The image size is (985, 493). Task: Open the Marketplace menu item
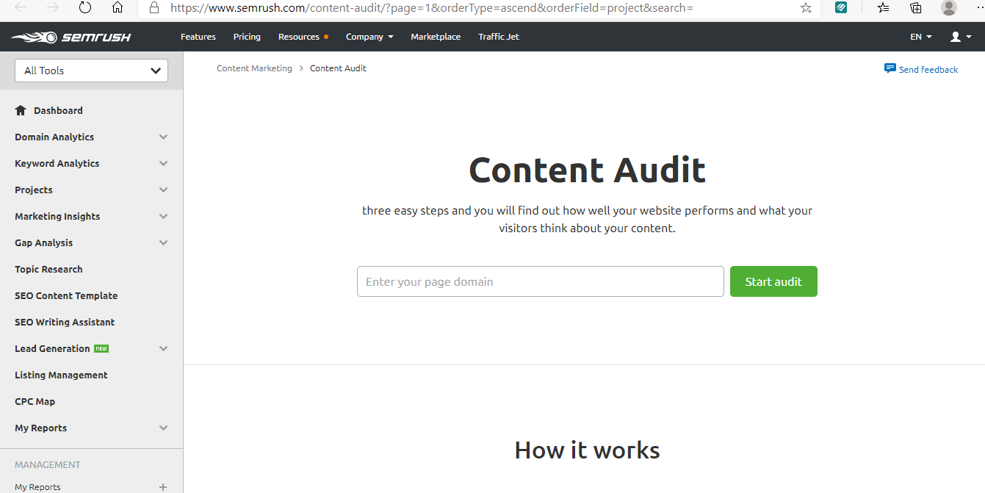tap(436, 37)
